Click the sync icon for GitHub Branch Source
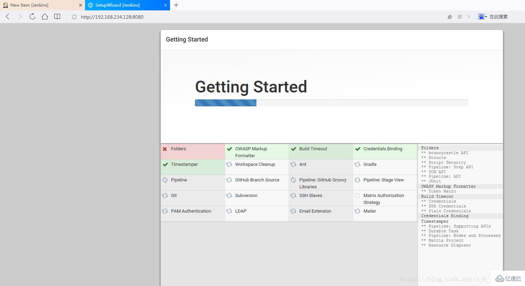Screen dimensions: 525x286 tap(229, 180)
